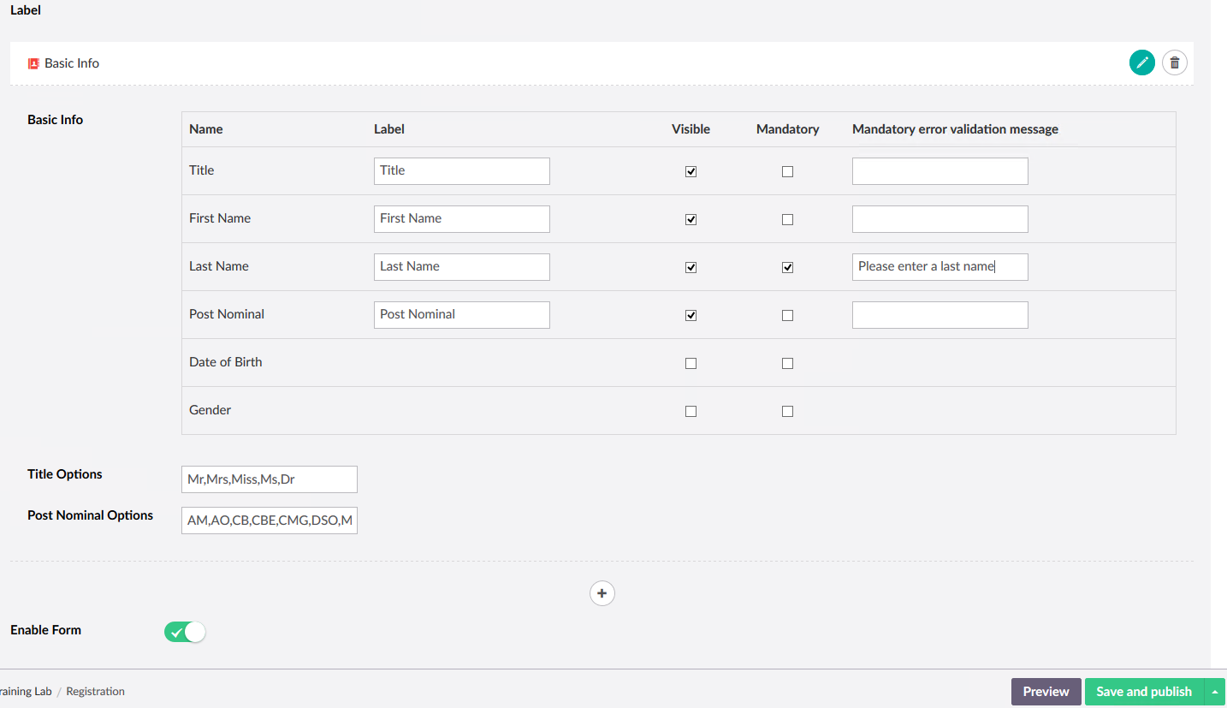This screenshot has width=1227, height=708.
Task: Delete the Basic Info section via trash icon
Action: (1174, 62)
